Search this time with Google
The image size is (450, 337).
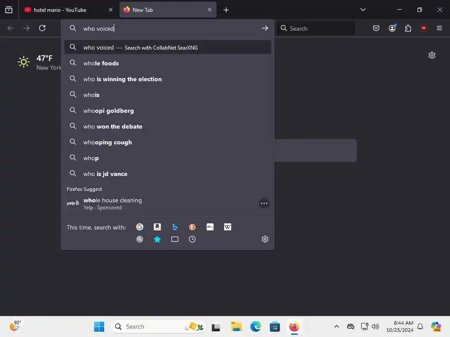(x=140, y=227)
